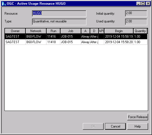Close the Active Usage Resource HUGO window

click(148, 4)
